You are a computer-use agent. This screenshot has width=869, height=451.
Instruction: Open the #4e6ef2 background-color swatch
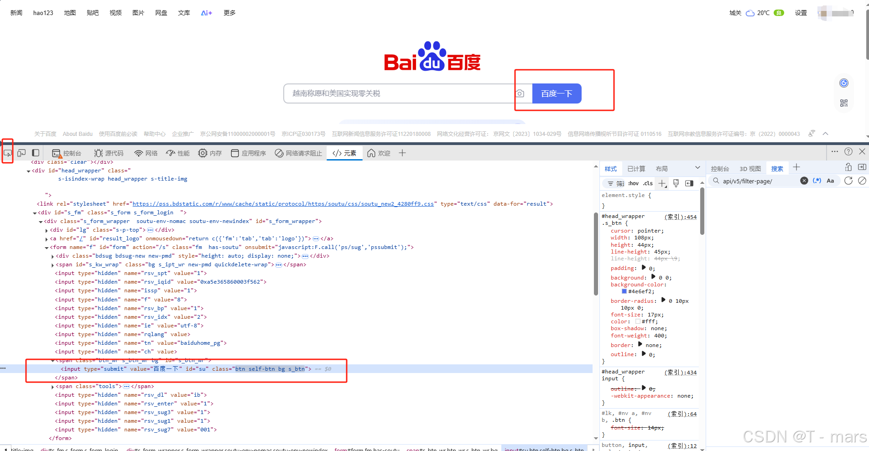tap(624, 291)
